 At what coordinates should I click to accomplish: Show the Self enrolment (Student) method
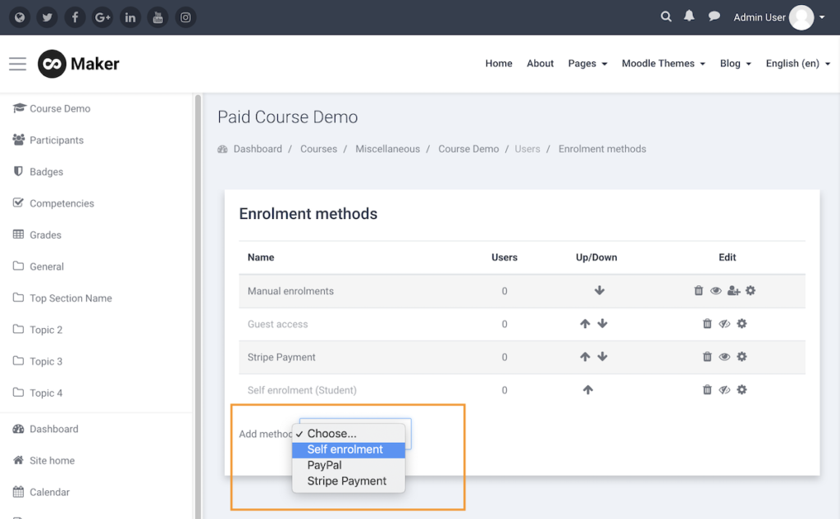point(724,389)
